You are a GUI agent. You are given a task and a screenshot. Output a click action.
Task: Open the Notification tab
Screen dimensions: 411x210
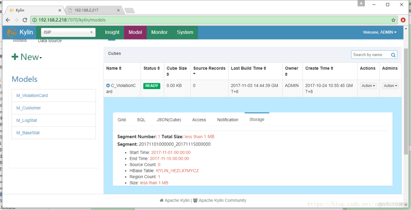[227, 120]
